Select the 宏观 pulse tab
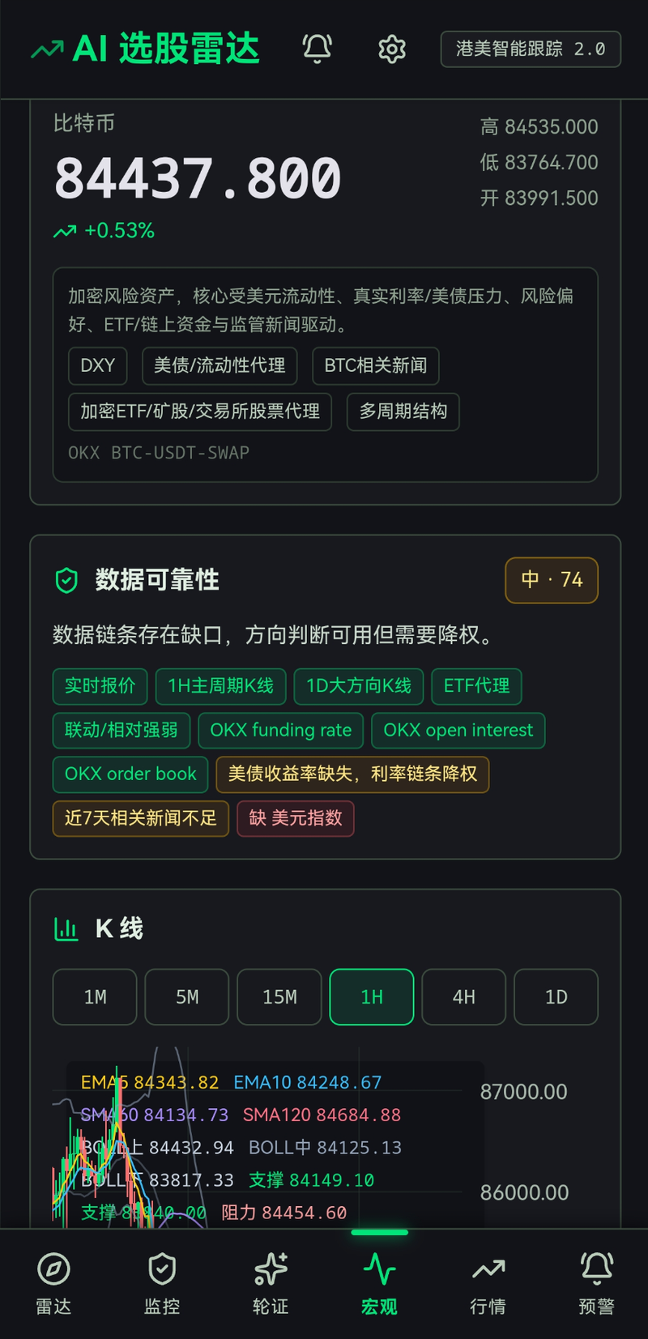 pyautogui.click(x=379, y=1269)
